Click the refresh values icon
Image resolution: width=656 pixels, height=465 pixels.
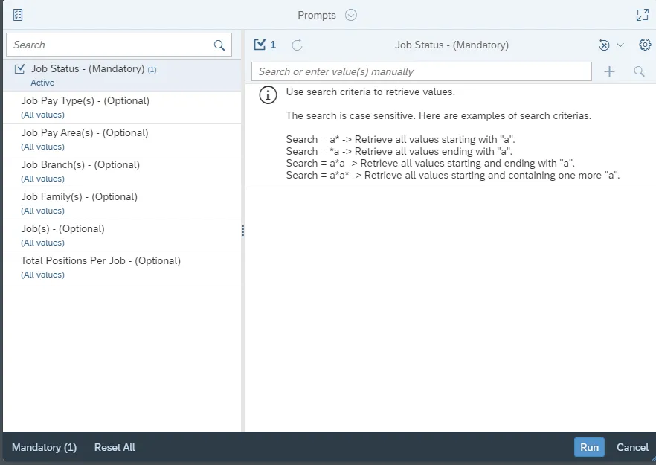point(297,45)
